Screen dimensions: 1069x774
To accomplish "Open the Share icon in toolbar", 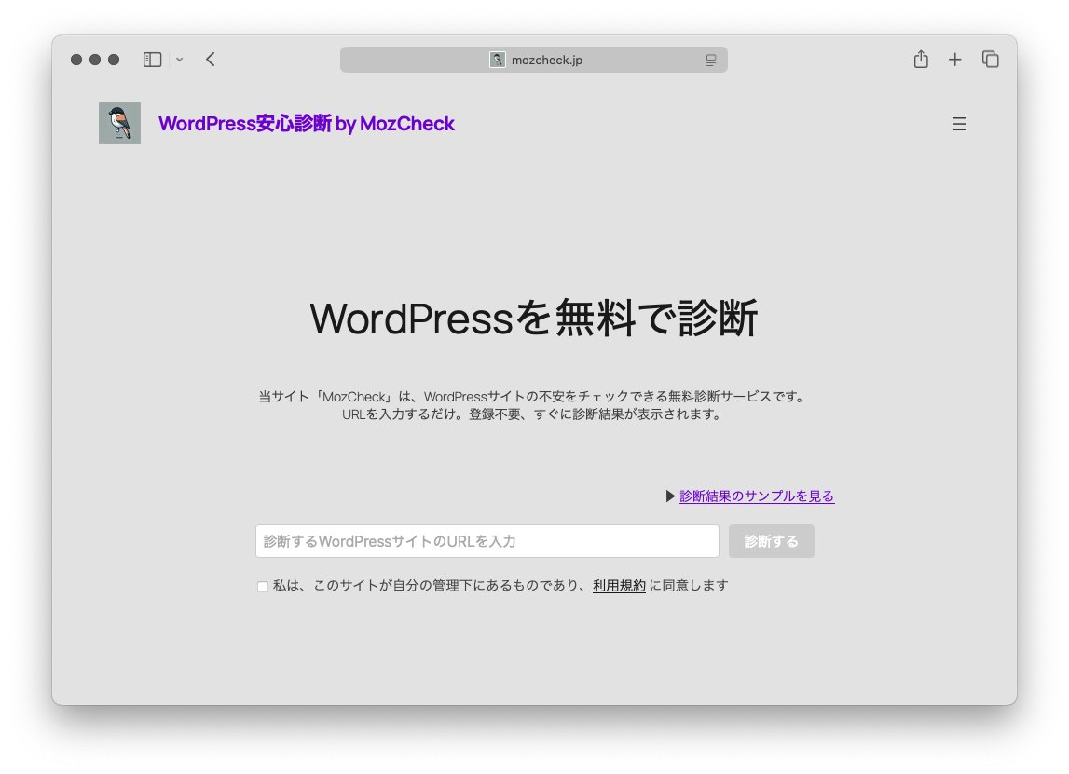I will point(921,60).
